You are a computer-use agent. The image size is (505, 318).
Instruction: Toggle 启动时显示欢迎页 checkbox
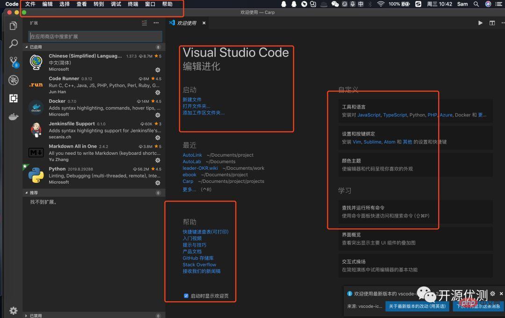(x=186, y=296)
